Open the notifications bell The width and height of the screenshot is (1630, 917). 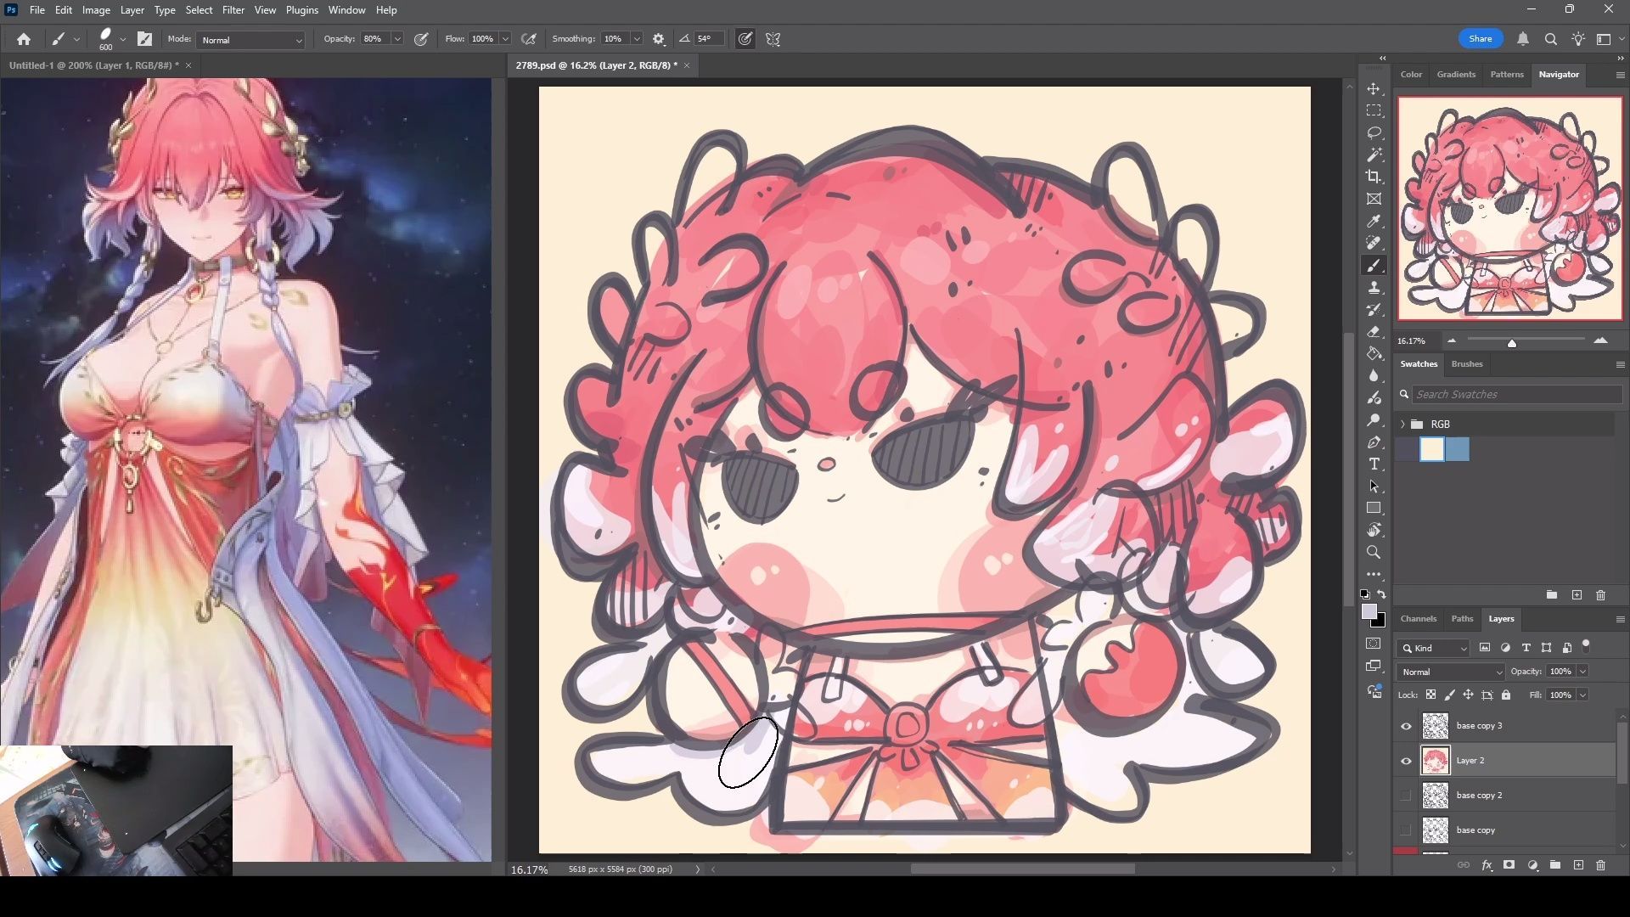pyautogui.click(x=1523, y=39)
